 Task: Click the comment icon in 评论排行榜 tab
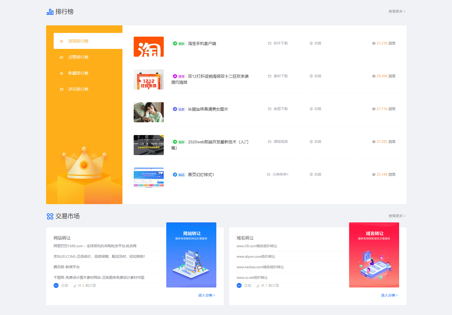tap(61, 89)
